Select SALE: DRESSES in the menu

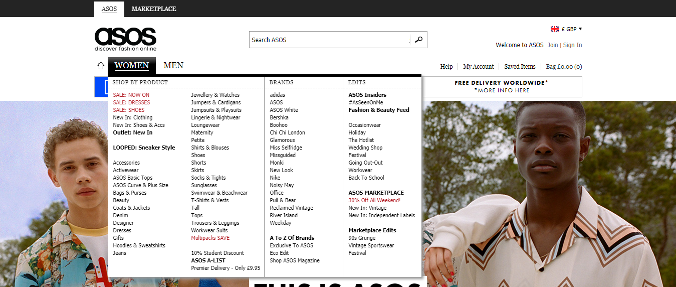[131, 102]
